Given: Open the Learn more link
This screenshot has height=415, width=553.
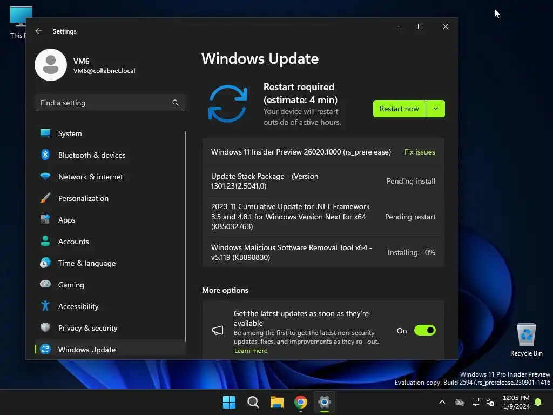Looking at the screenshot, I should [251, 350].
